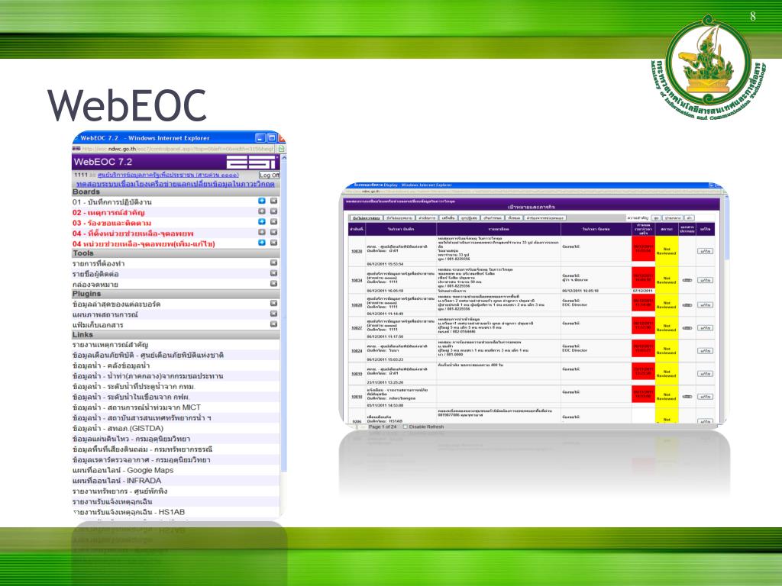The width and height of the screenshot is (782, 586).
Task: Click the Boards section header
Action: click(x=176, y=192)
